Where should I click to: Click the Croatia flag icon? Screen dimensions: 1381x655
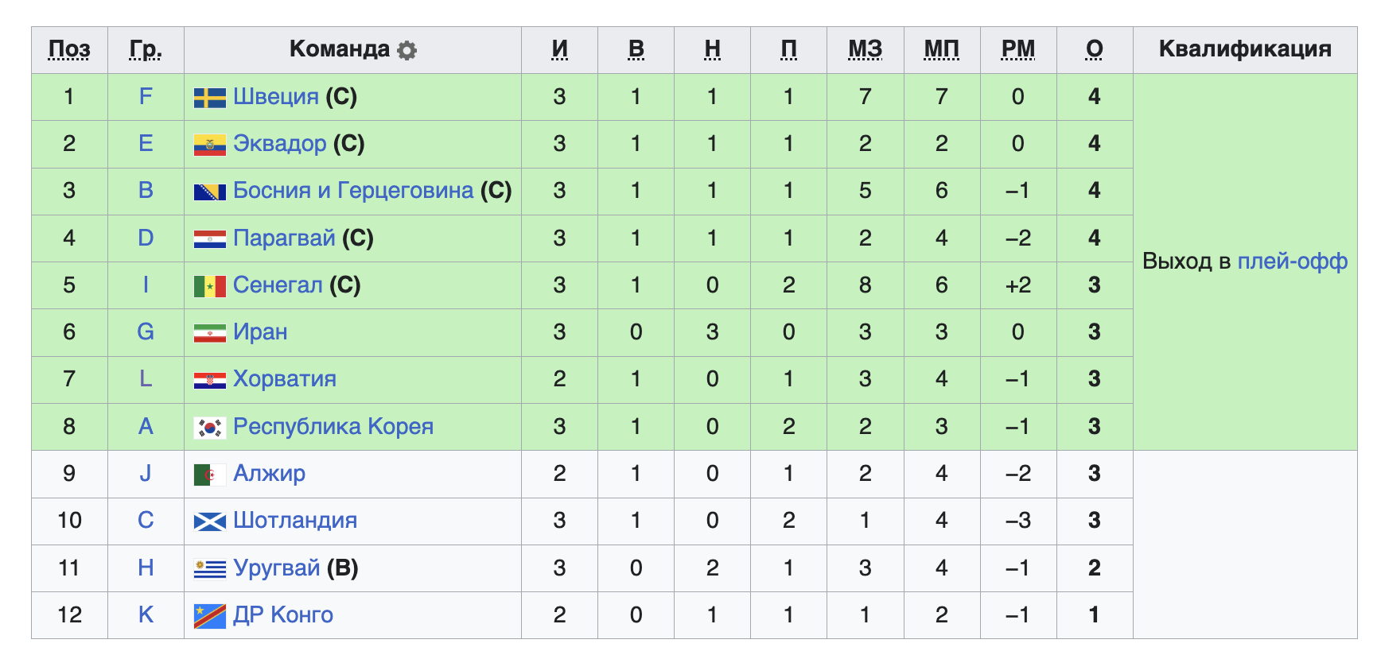tap(210, 380)
